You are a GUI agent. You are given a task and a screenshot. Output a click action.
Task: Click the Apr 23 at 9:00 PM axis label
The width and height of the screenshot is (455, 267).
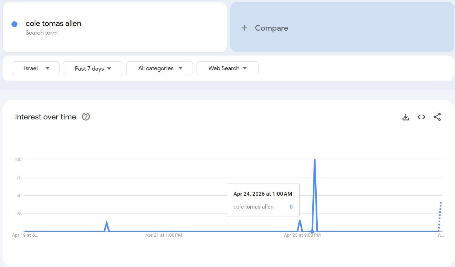[x=302, y=235]
